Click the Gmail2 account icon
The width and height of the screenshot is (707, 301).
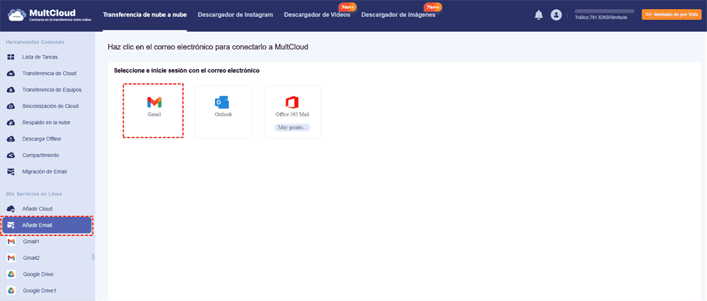point(11,258)
